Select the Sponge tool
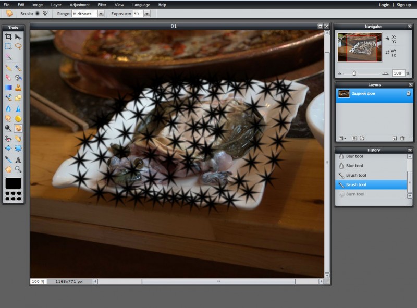 tap(18, 119)
